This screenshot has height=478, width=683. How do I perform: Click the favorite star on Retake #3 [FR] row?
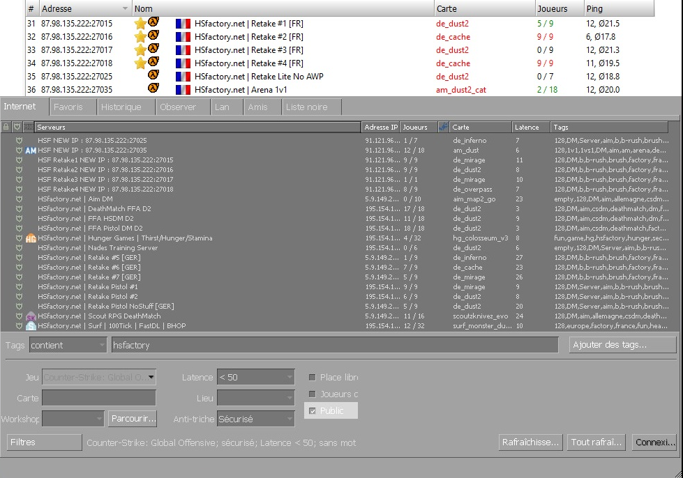point(140,50)
